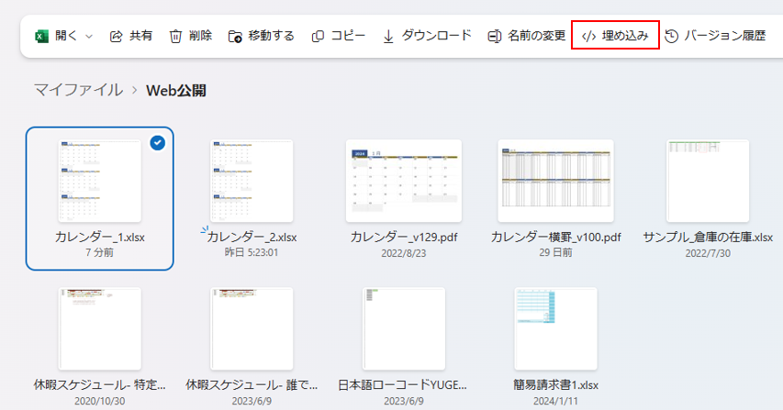Open the 休暇スケジュール- 誰で... thumbnail
The width and height of the screenshot is (783, 410).
(252, 328)
